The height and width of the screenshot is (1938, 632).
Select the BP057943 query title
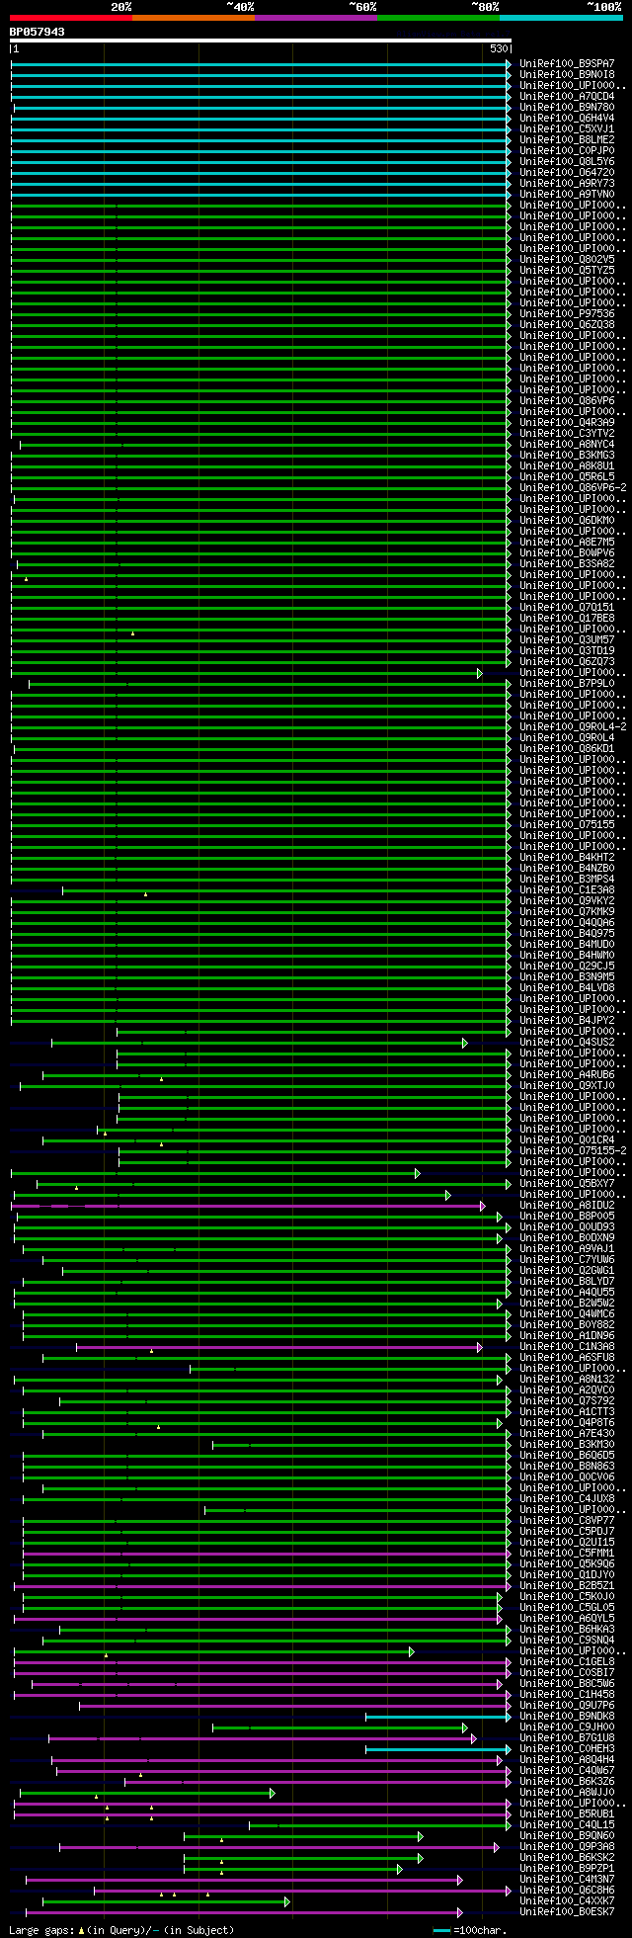tap(38, 32)
